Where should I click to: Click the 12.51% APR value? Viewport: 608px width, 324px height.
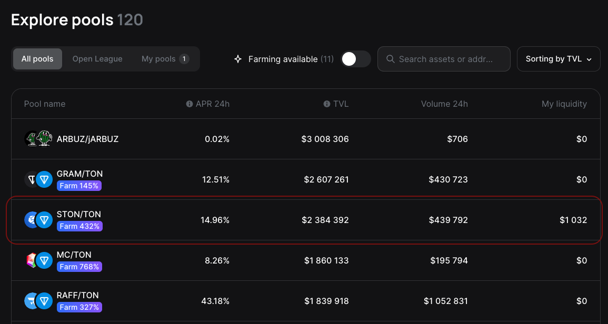(x=216, y=179)
